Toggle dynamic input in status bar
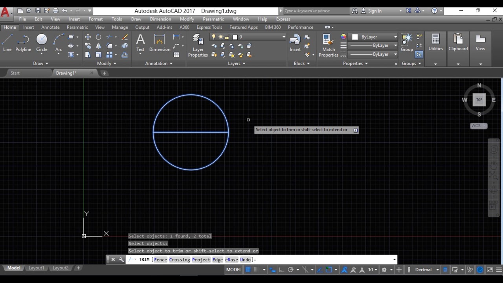 [x=272, y=270]
